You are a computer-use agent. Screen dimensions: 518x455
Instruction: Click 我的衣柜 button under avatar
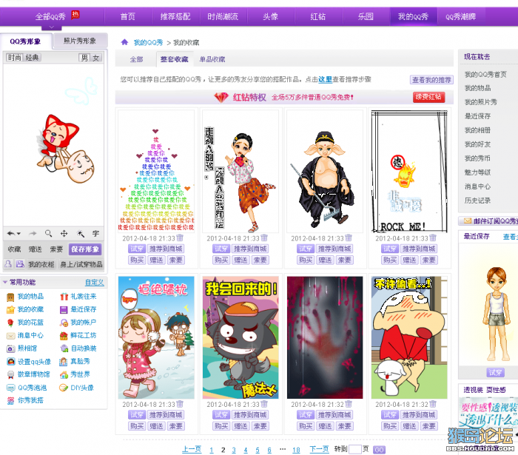coord(41,264)
